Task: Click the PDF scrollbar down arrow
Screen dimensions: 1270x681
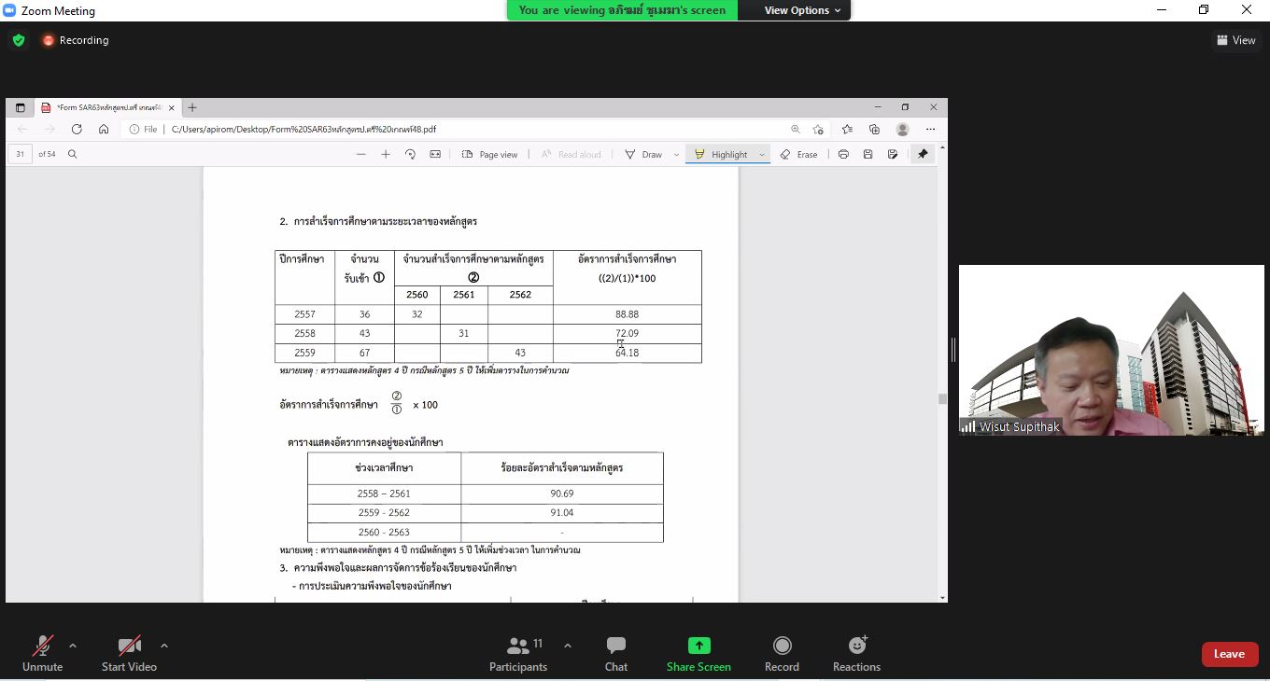Action: point(942,597)
